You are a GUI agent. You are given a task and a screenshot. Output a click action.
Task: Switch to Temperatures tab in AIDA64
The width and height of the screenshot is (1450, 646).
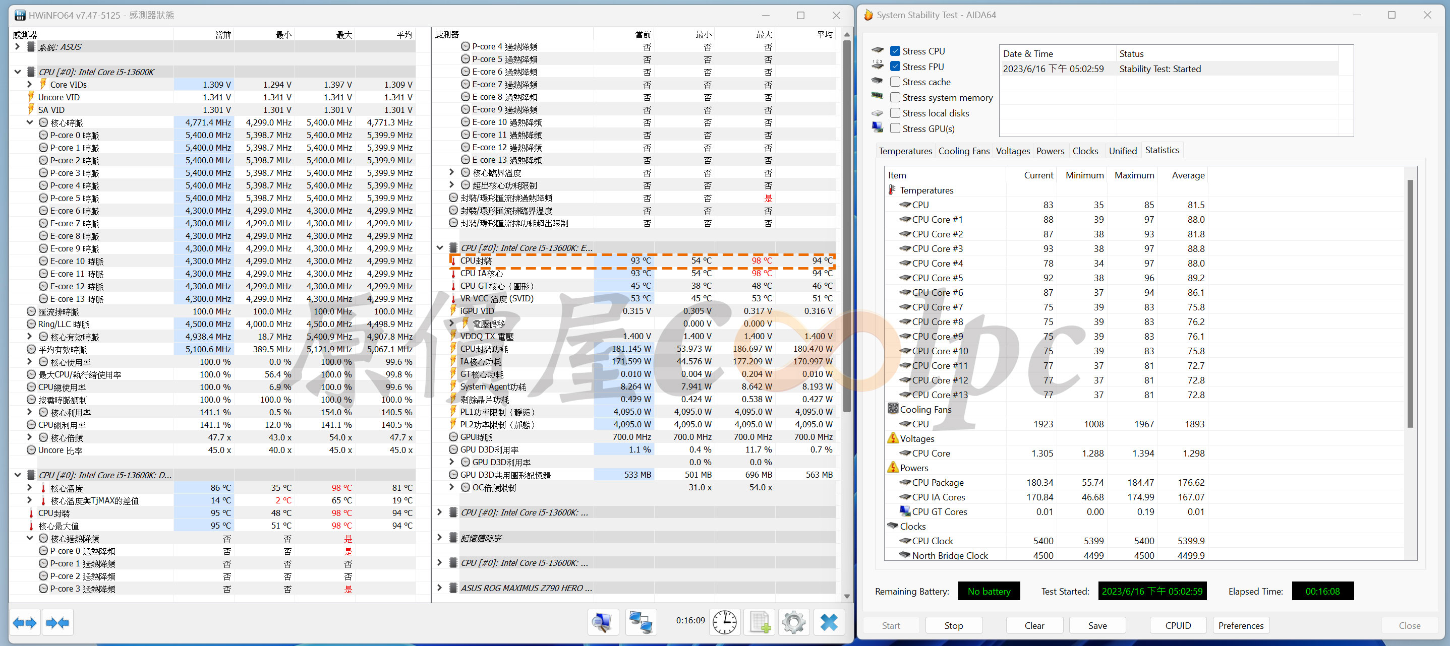click(905, 151)
